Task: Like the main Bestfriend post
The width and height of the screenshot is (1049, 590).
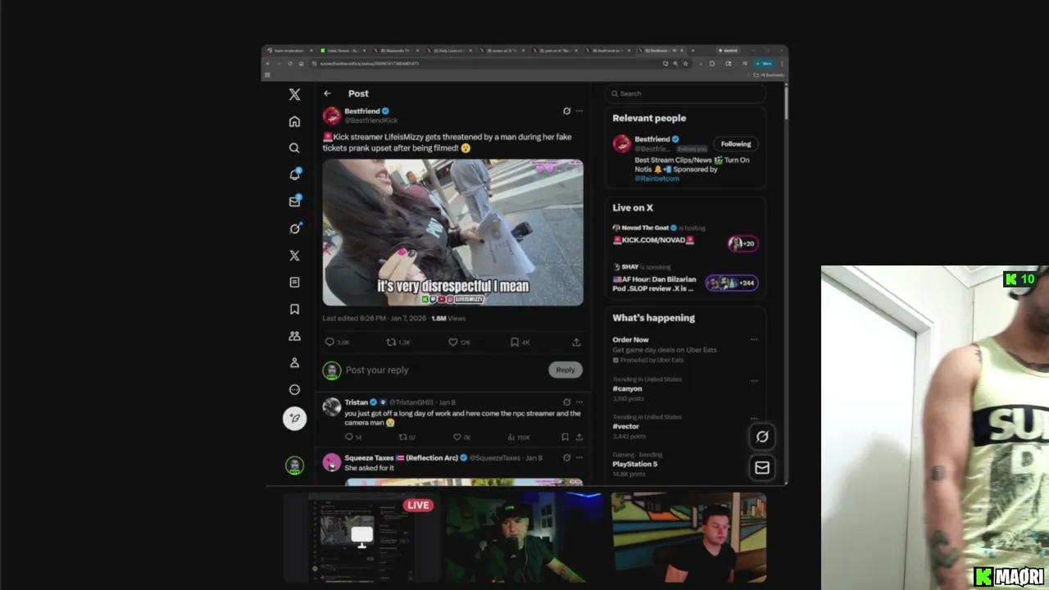Action: (459, 342)
